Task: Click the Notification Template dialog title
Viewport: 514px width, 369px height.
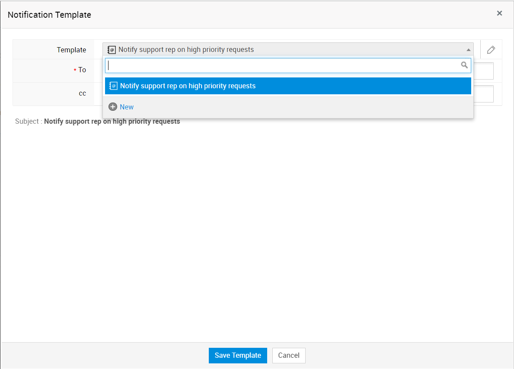Action: coord(49,15)
